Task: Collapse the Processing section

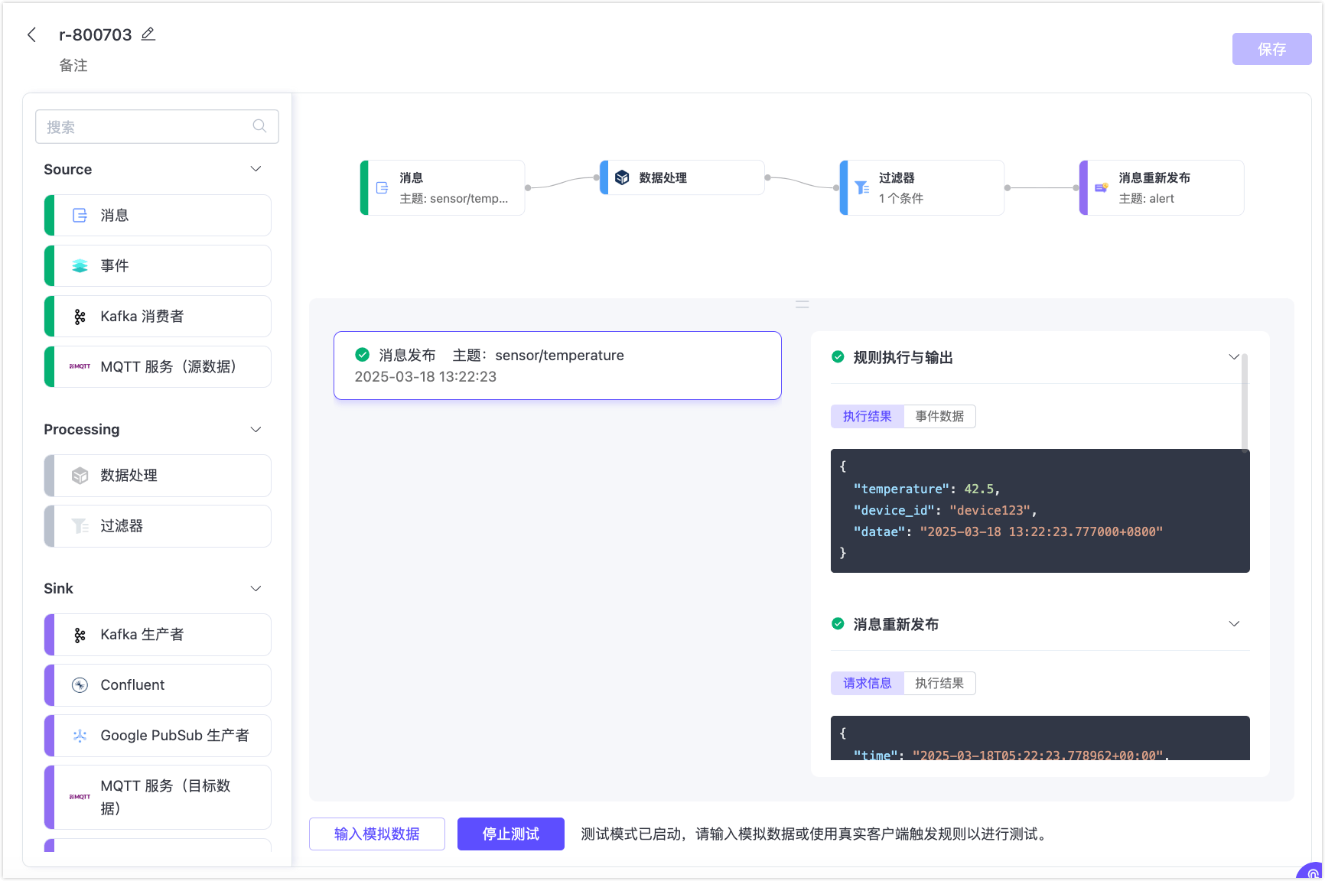Action: [256, 429]
